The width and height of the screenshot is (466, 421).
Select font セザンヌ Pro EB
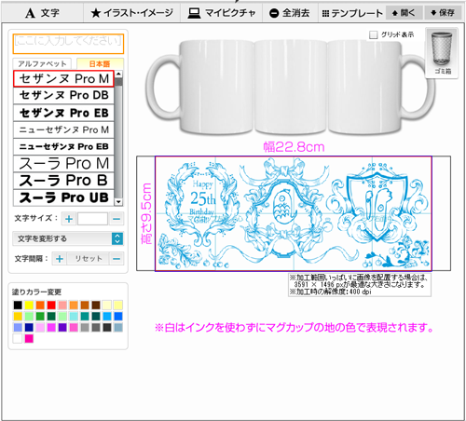[x=63, y=113]
